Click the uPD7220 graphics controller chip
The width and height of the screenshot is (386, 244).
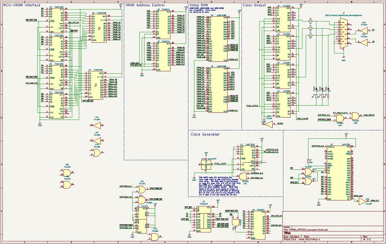click(339, 172)
